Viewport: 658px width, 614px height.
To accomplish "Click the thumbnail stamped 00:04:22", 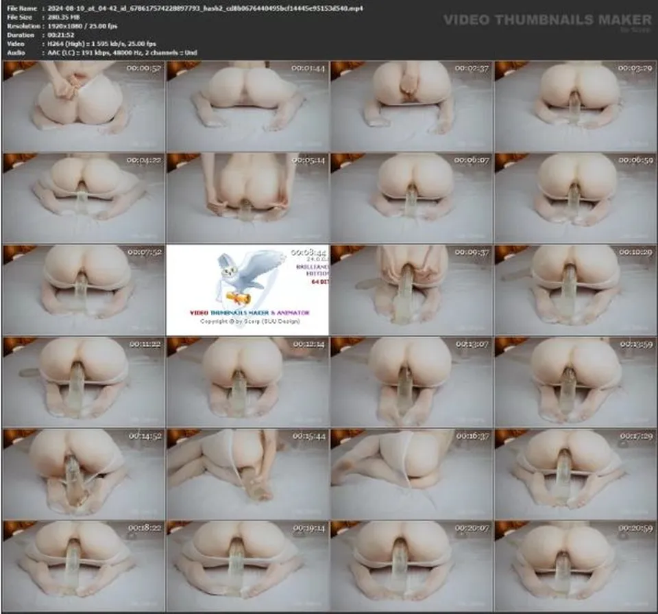I will [84, 198].
